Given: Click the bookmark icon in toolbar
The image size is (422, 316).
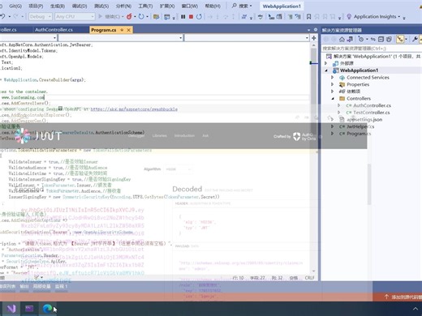Looking at the screenshot, I should coord(308,17).
